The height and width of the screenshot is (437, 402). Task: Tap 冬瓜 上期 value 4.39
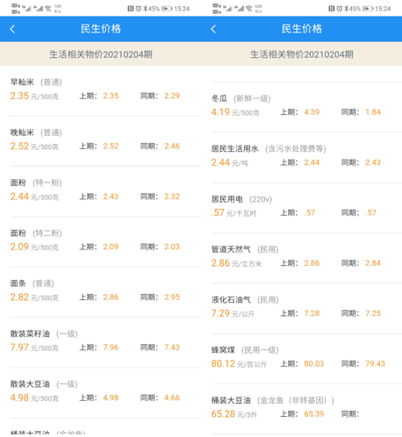tap(312, 112)
